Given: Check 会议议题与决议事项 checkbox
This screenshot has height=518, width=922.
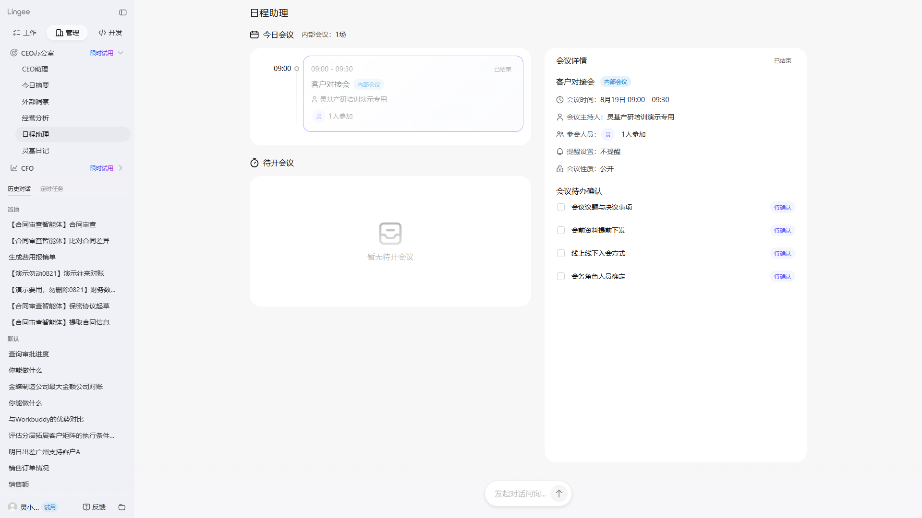Looking at the screenshot, I should tap(560, 207).
